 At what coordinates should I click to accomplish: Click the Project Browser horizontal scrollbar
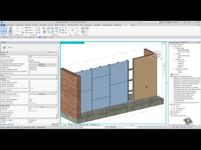tap(183, 125)
